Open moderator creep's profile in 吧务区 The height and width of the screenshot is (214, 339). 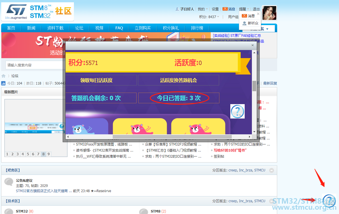point(233,170)
